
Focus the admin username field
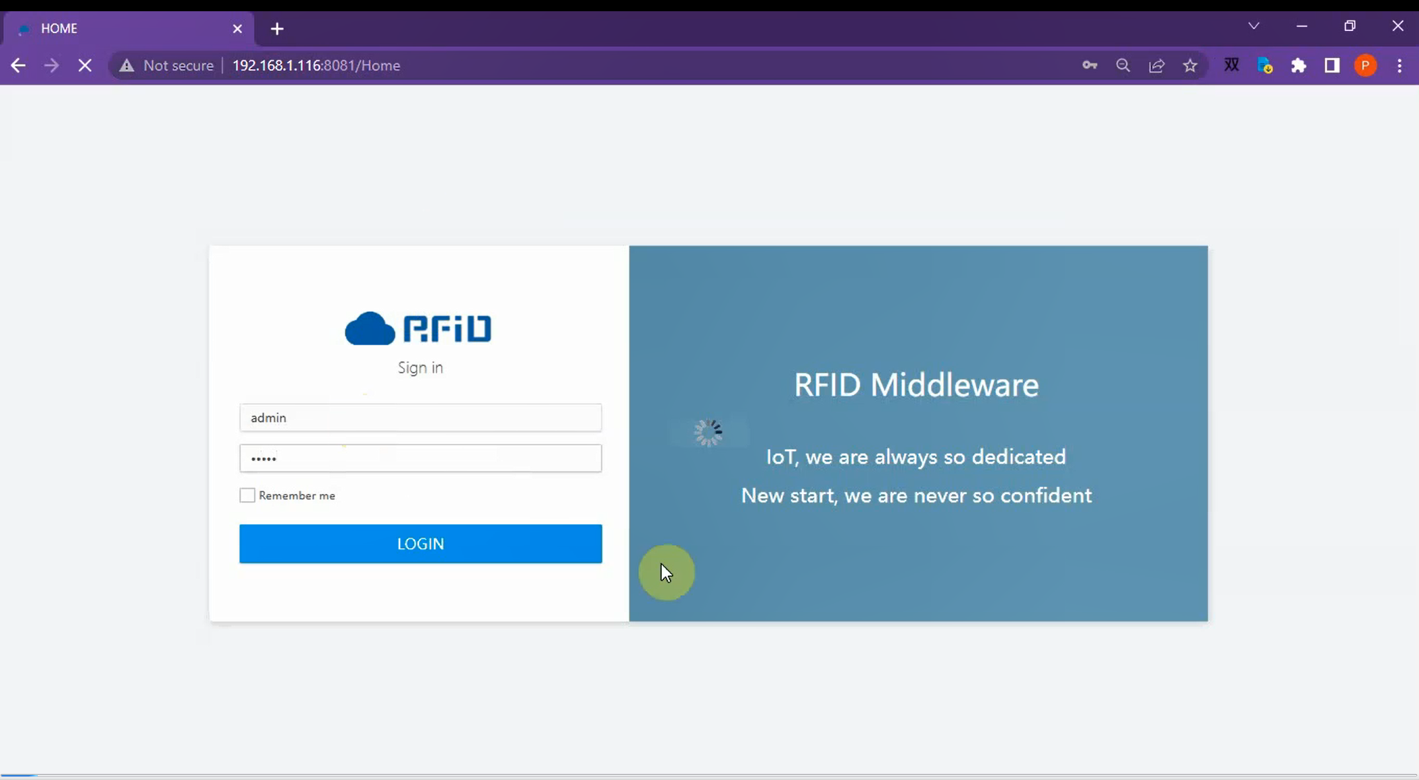[421, 417]
